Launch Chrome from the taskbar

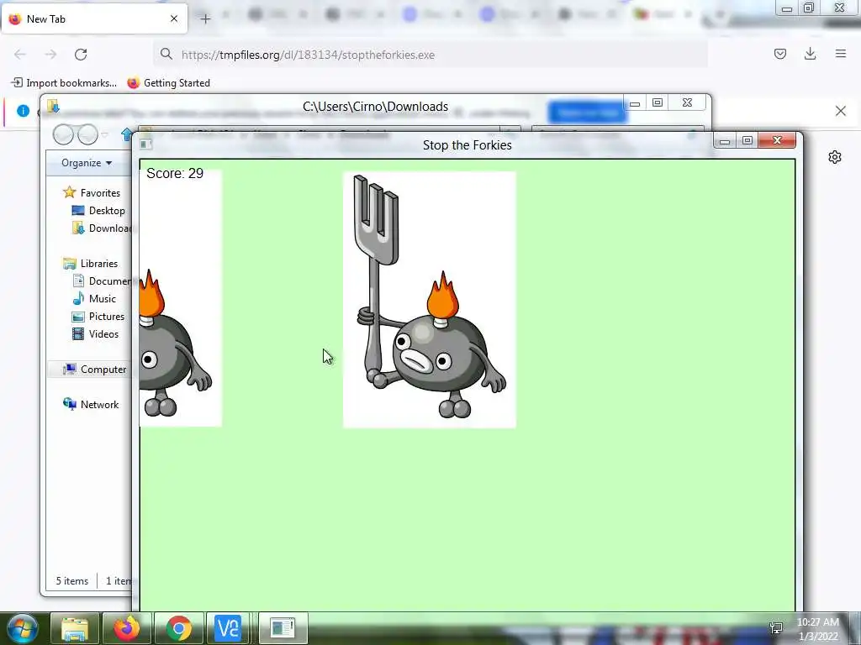pos(179,628)
